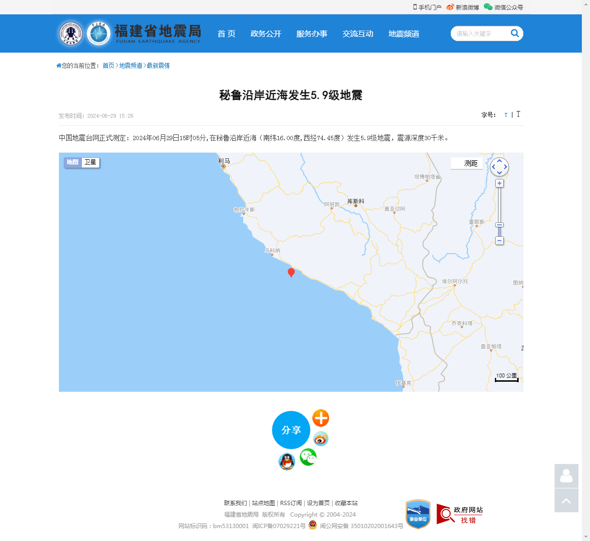Click the floating user avatar button

click(567, 476)
